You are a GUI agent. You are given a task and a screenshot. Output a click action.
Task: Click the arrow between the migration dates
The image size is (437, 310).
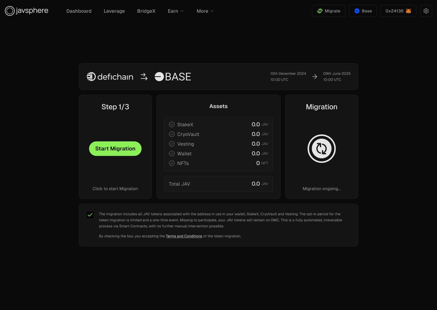315,77
